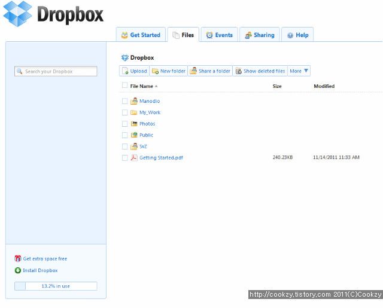Image resolution: width=383 pixels, height=308 pixels.
Task: Click the 13.2% in use storage bar
Action: (56, 286)
